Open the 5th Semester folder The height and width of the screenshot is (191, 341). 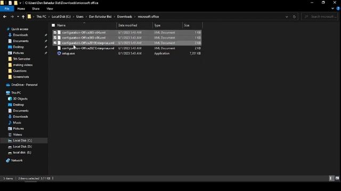coord(21,59)
